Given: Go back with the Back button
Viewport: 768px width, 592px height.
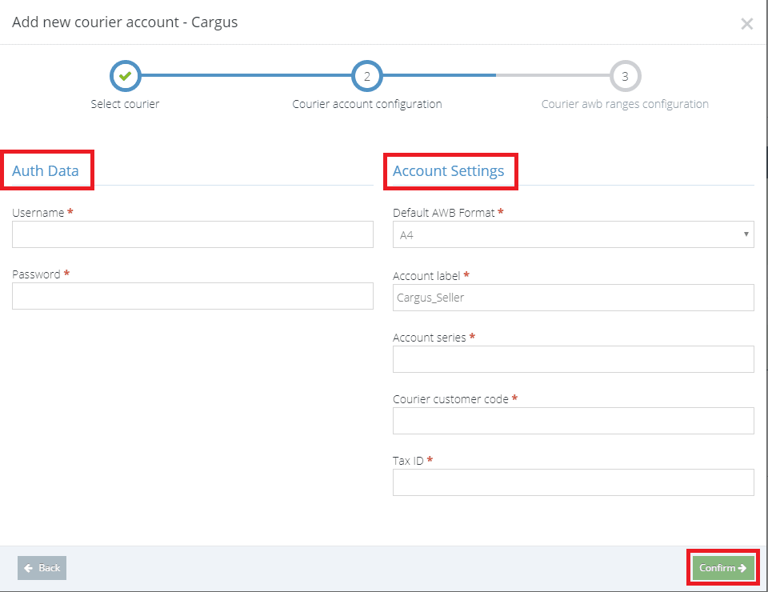Looking at the screenshot, I should (x=42, y=568).
